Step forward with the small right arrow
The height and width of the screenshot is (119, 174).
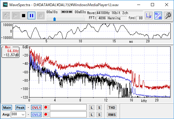click(68, 12)
